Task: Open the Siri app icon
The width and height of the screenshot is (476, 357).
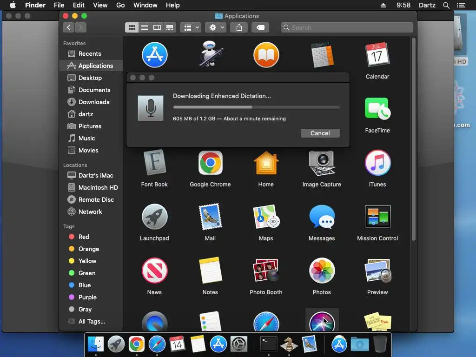Action: point(322,321)
